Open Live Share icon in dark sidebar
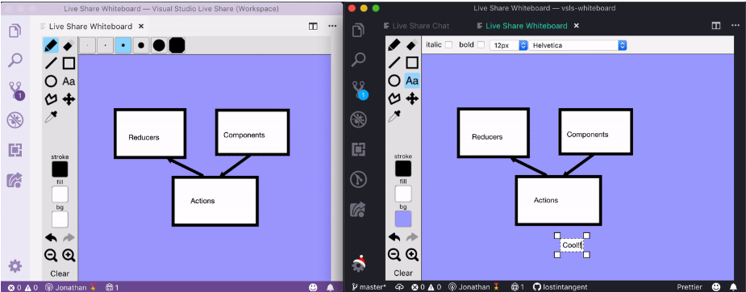Screen dimensions: 746x292 pyautogui.click(x=359, y=209)
